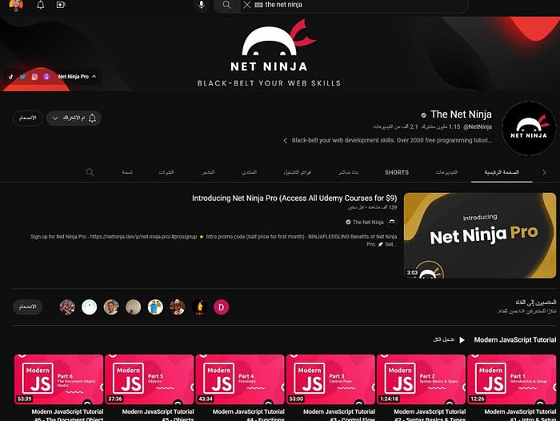The height and width of the screenshot is (421, 560).
Task: Click the verified badge beside The Net Ninja title
Action: coord(423,115)
